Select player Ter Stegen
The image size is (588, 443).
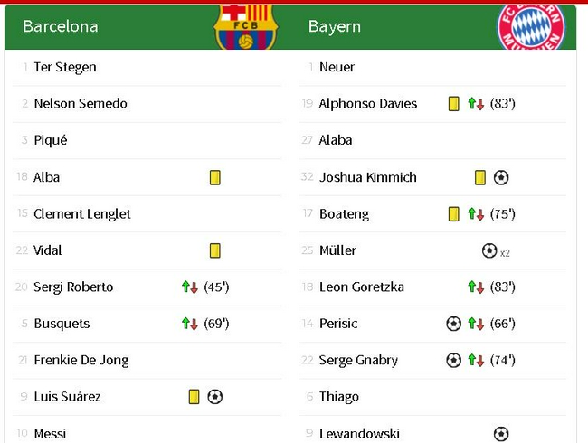coord(65,67)
